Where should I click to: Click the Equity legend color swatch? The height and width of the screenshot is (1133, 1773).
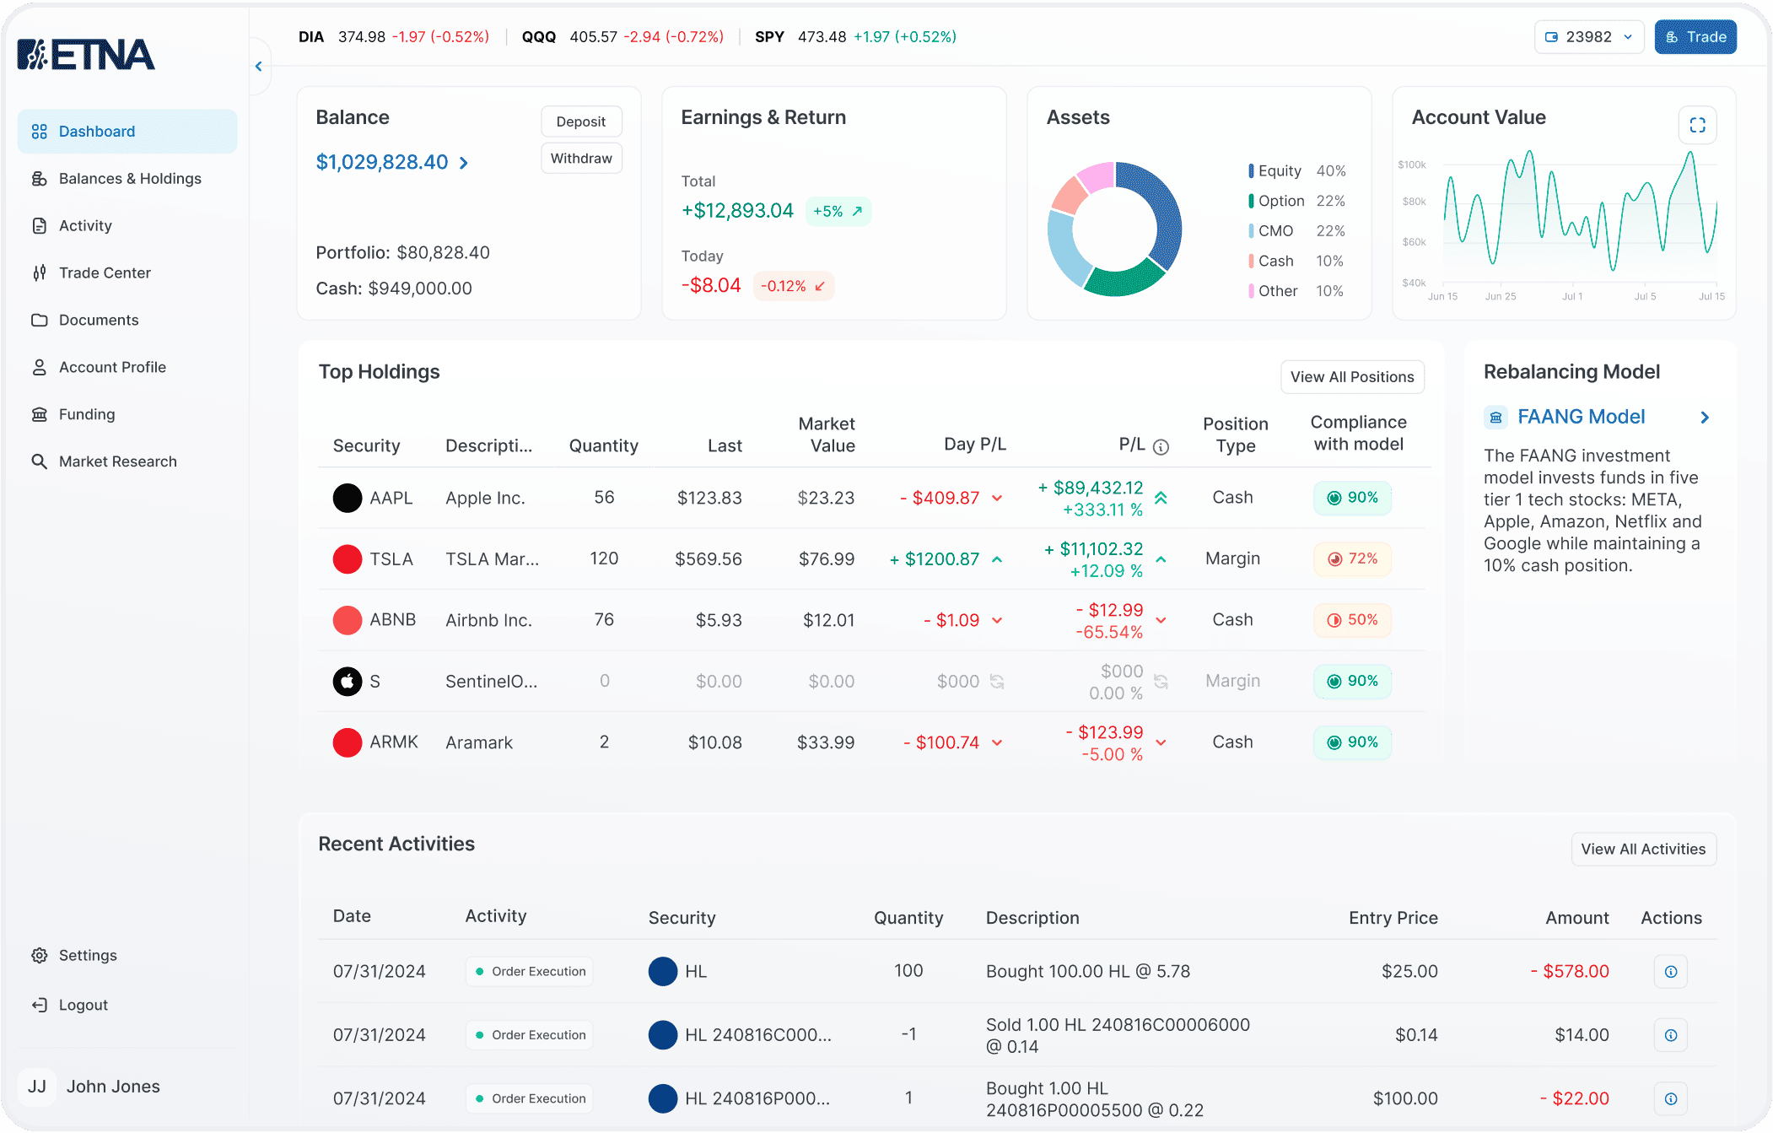click(1251, 170)
